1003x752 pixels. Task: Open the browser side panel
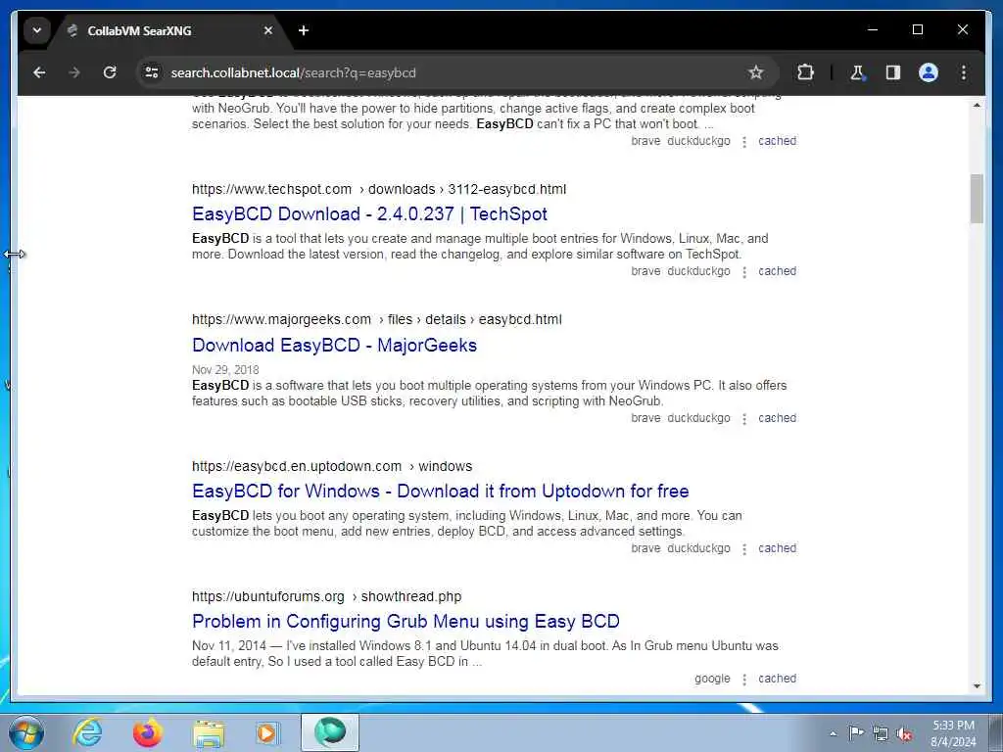pyautogui.click(x=893, y=72)
